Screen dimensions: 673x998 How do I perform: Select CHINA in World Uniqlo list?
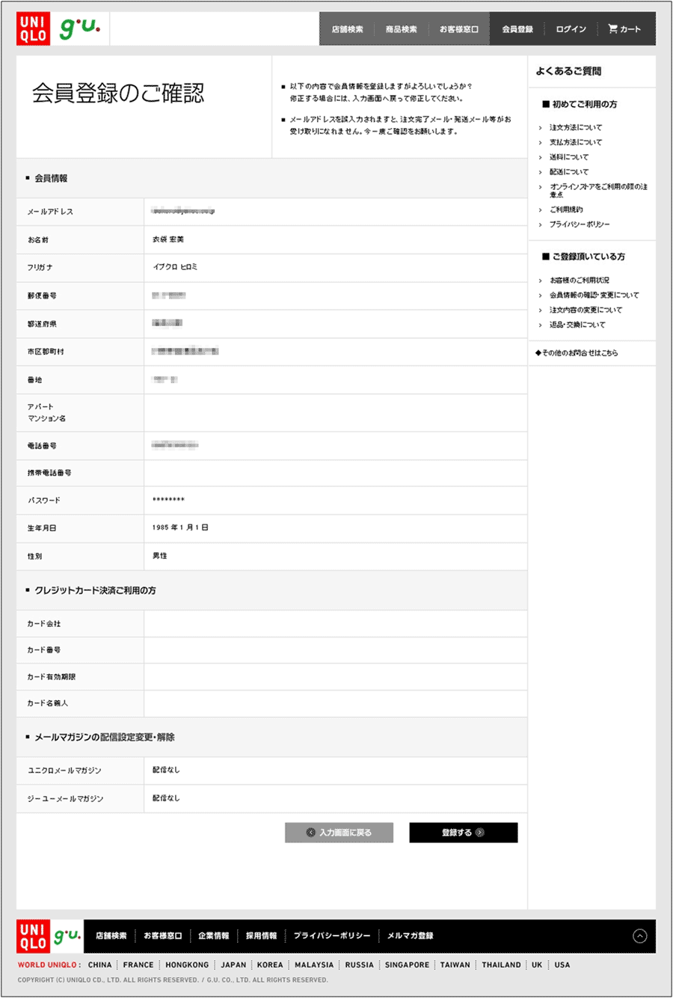(x=100, y=965)
